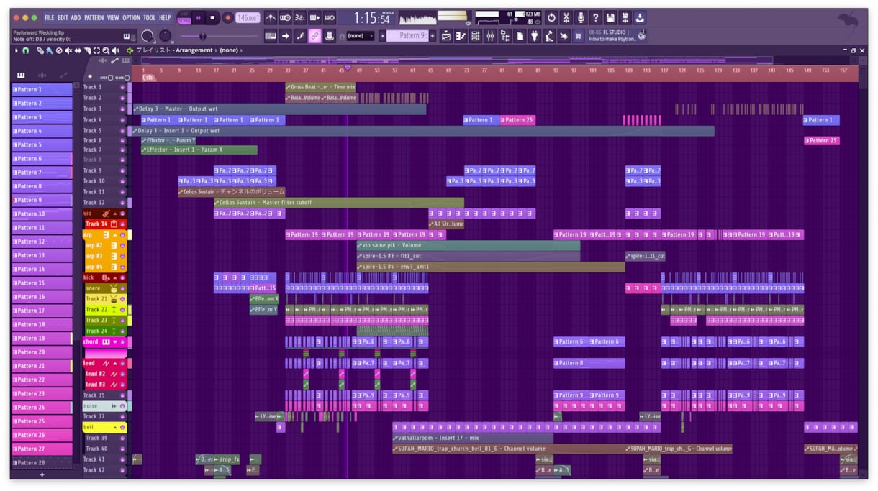Screen dimensions: 878x491
Task: Mute Track 1 with its dot
Action: click(122, 87)
